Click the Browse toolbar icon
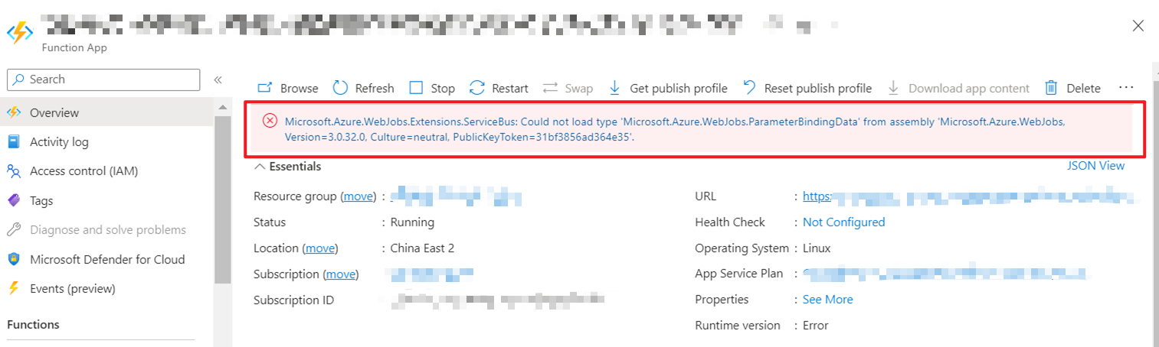The width and height of the screenshot is (1159, 347). pyautogui.click(x=265, y=88)
